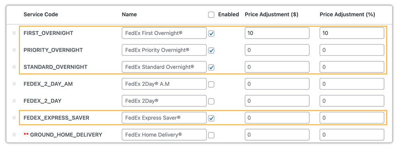
Task: Click the 'Price Adjustment ($)' column header
Action: pyautogui.click(x=271, y=14)
